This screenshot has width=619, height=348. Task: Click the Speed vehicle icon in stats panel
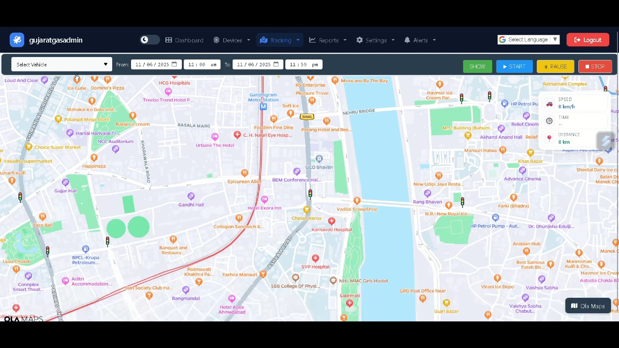549,103
